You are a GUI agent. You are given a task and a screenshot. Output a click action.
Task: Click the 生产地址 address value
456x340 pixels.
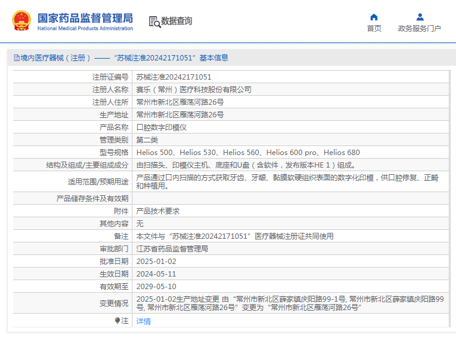point(180,115)
